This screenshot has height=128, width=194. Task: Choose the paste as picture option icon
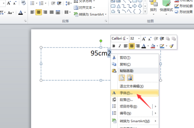pyautogui.click(x=130, y=78)
